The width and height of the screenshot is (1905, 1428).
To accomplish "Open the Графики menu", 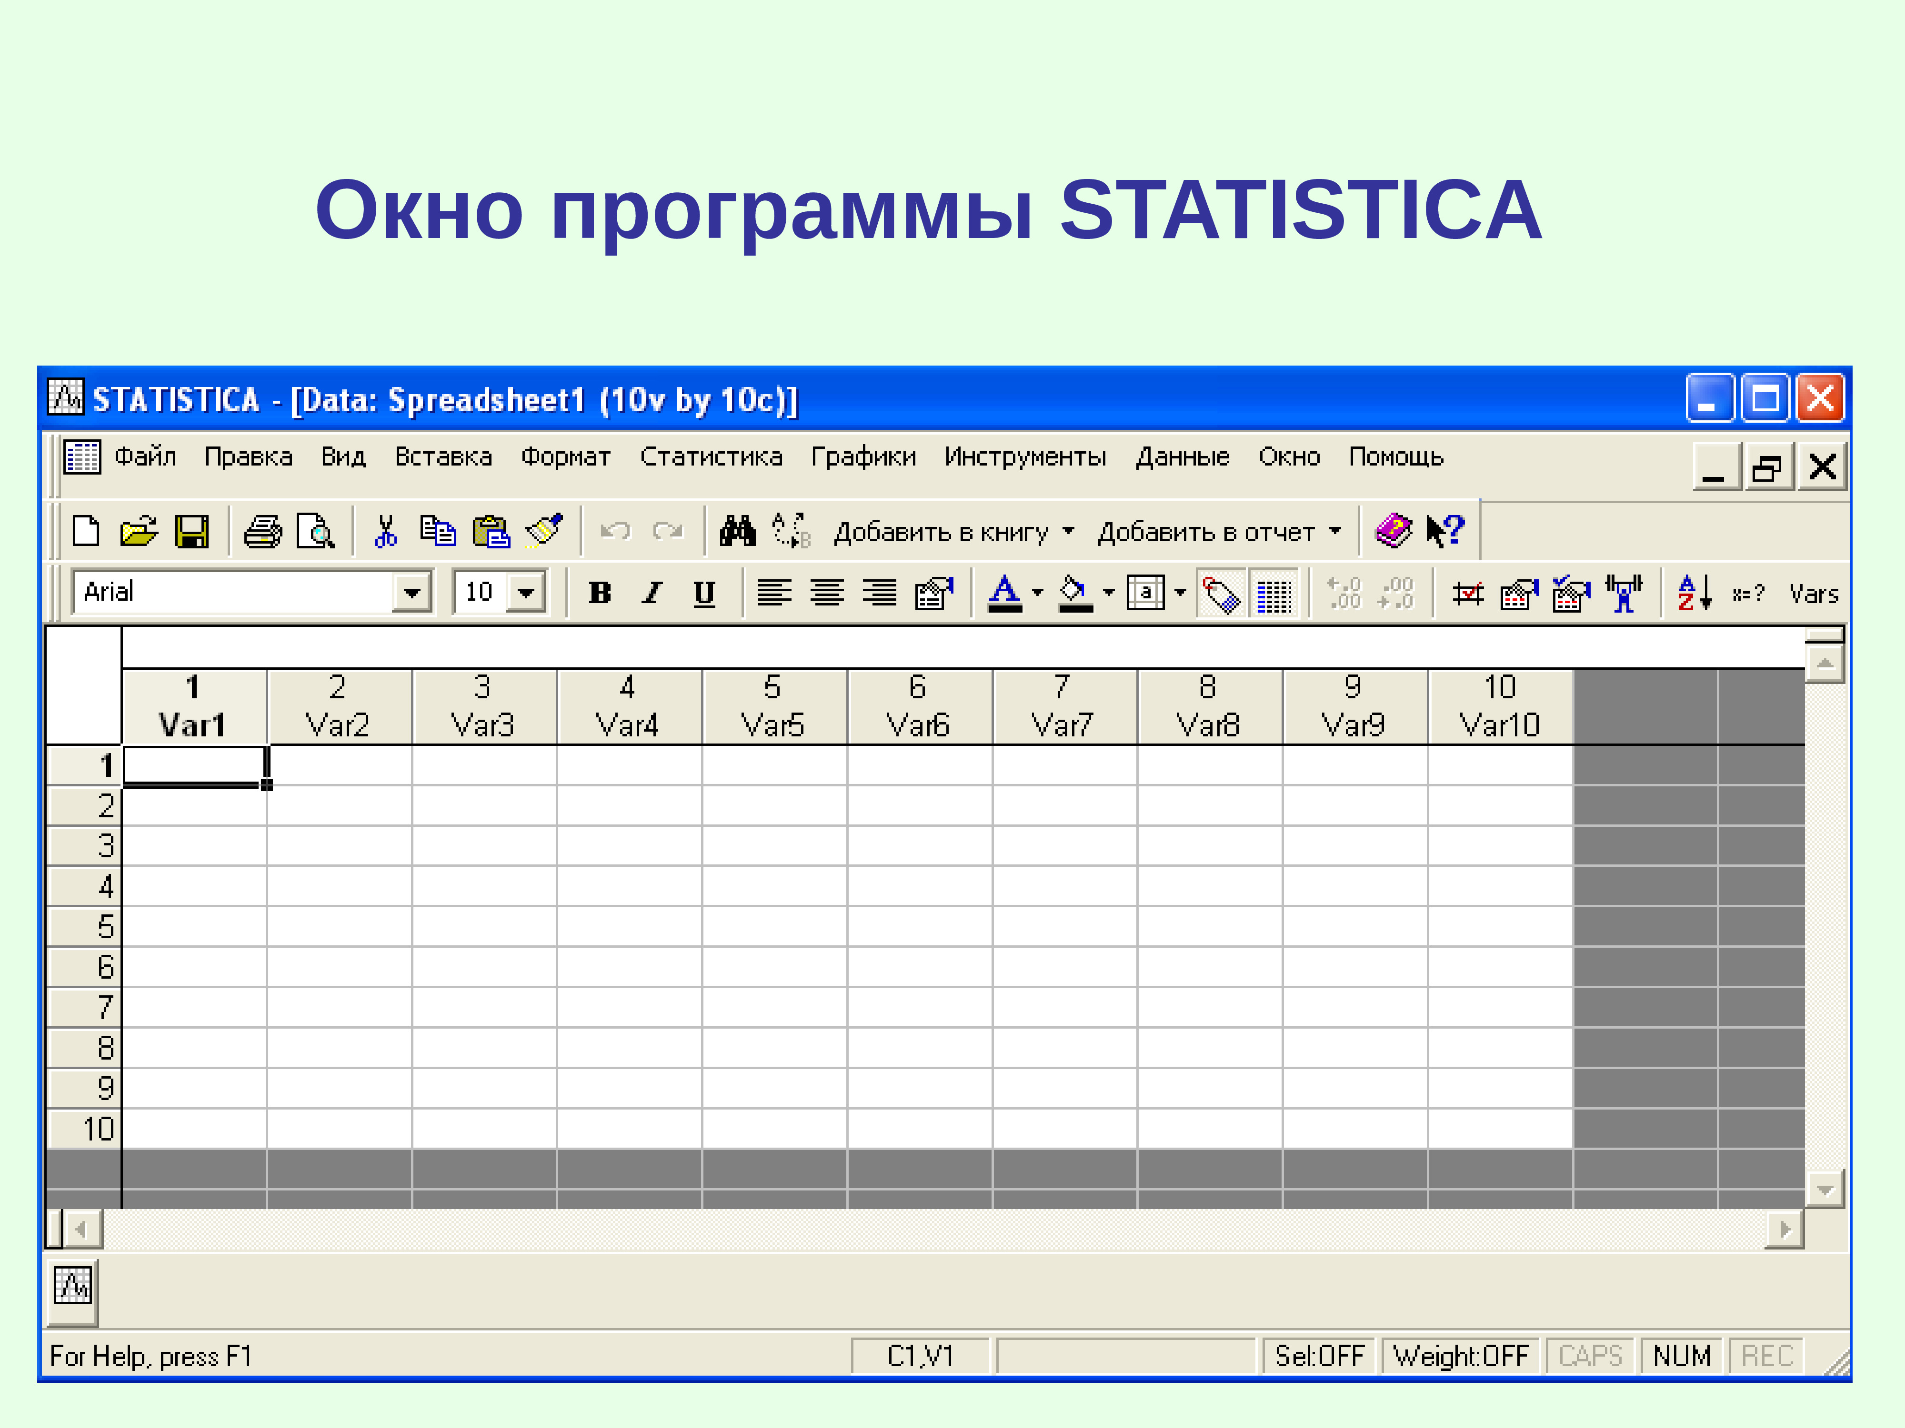I will 864,457.
